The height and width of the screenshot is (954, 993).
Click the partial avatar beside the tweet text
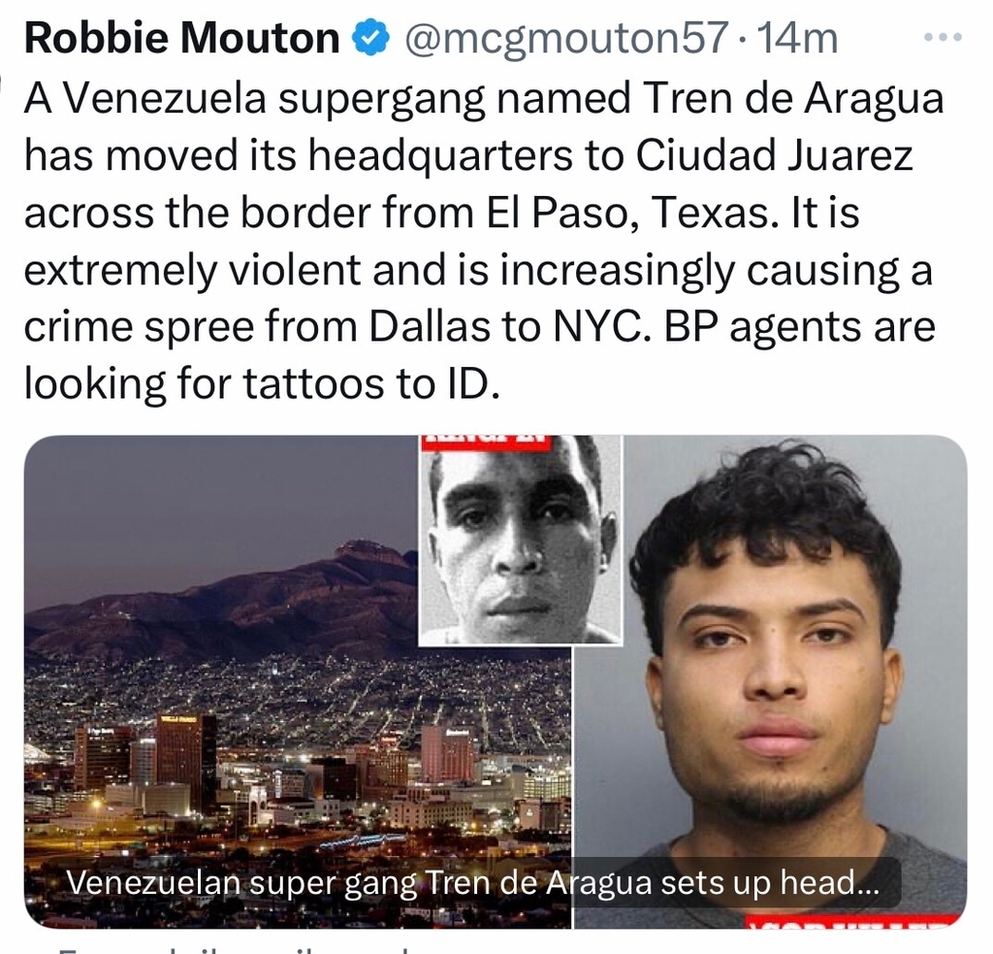pyautogui.click(x=3, y=83)
